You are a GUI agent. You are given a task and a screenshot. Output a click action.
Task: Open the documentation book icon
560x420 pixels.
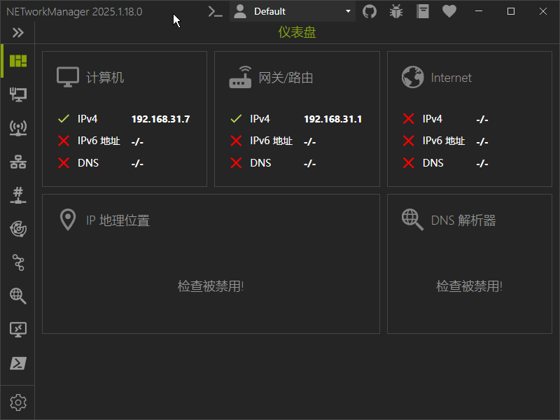pos(423,11)
